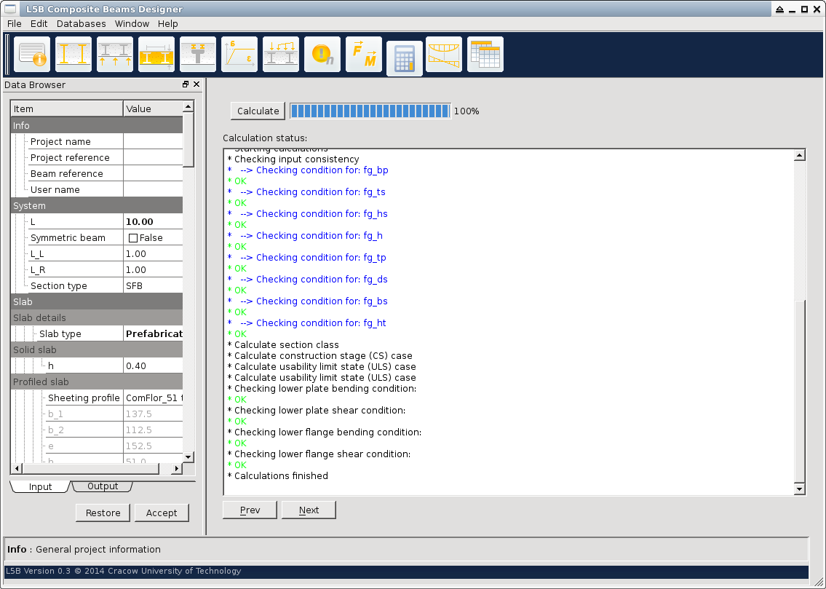This screenshot has height=589, width=826.
Task: Open the Databases menu
Action: click(x=81, y=23)
